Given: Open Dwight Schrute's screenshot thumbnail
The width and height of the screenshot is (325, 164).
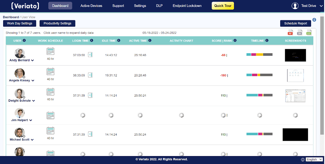Looking at the screenshot, I should [x=295, y=95].
